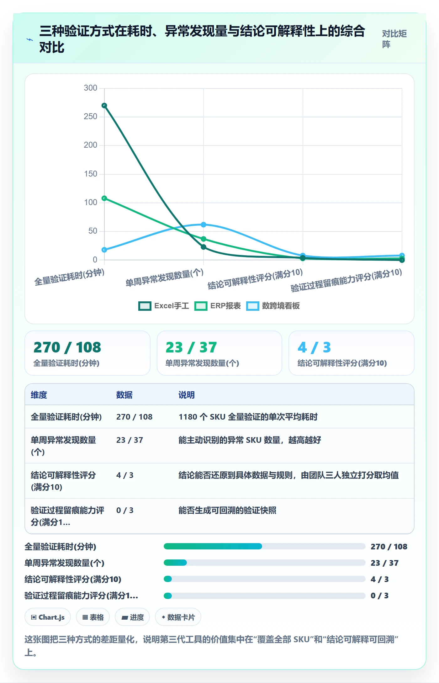
Task: Click the lightning bolt icon beside the title
Action: click(x=30, y=40)
